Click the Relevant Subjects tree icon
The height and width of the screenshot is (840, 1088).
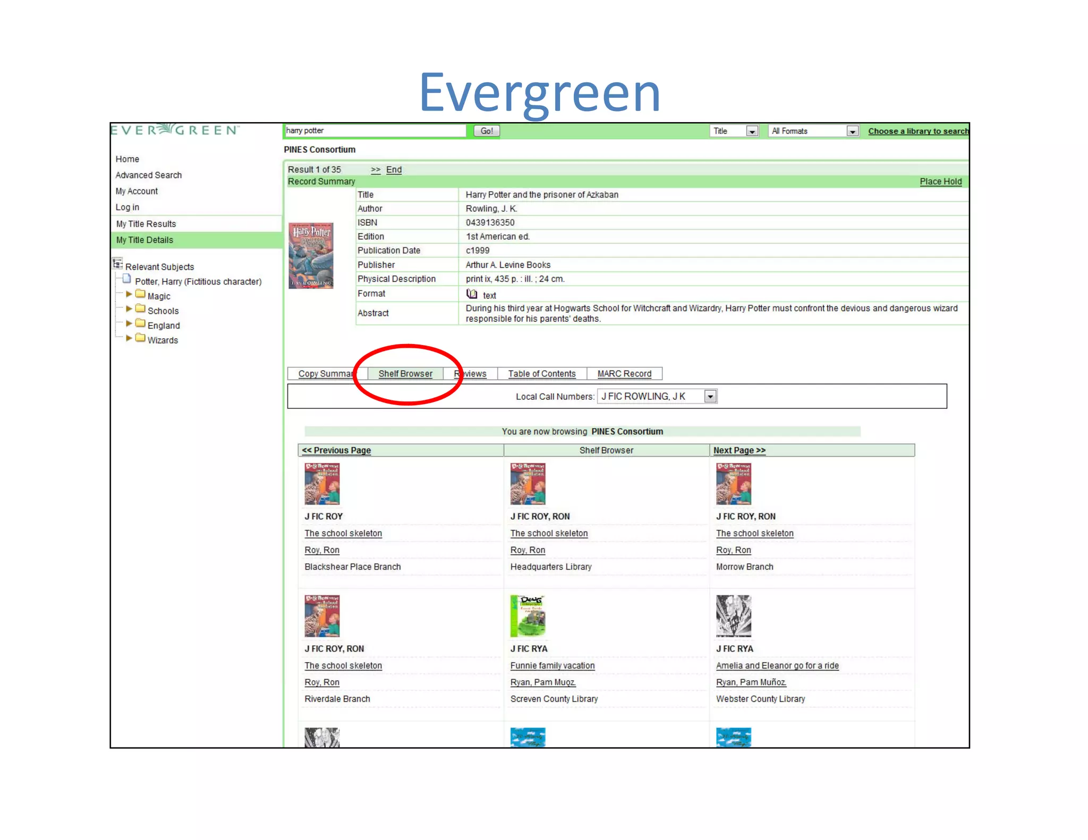[117, 264]
